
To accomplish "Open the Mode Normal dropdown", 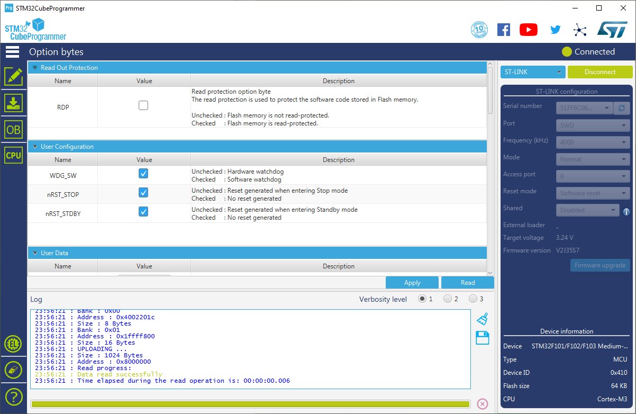I will pyautogui.click(x=593, y=159).
